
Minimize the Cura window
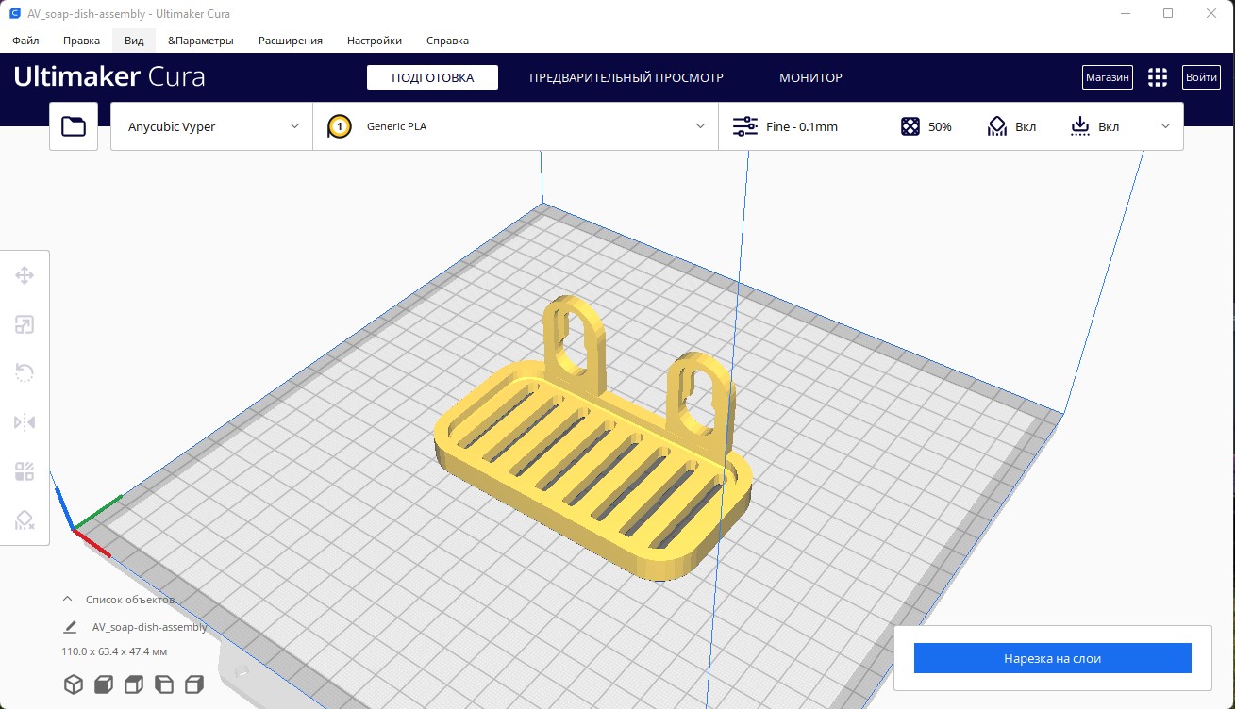click(1126, 13)
